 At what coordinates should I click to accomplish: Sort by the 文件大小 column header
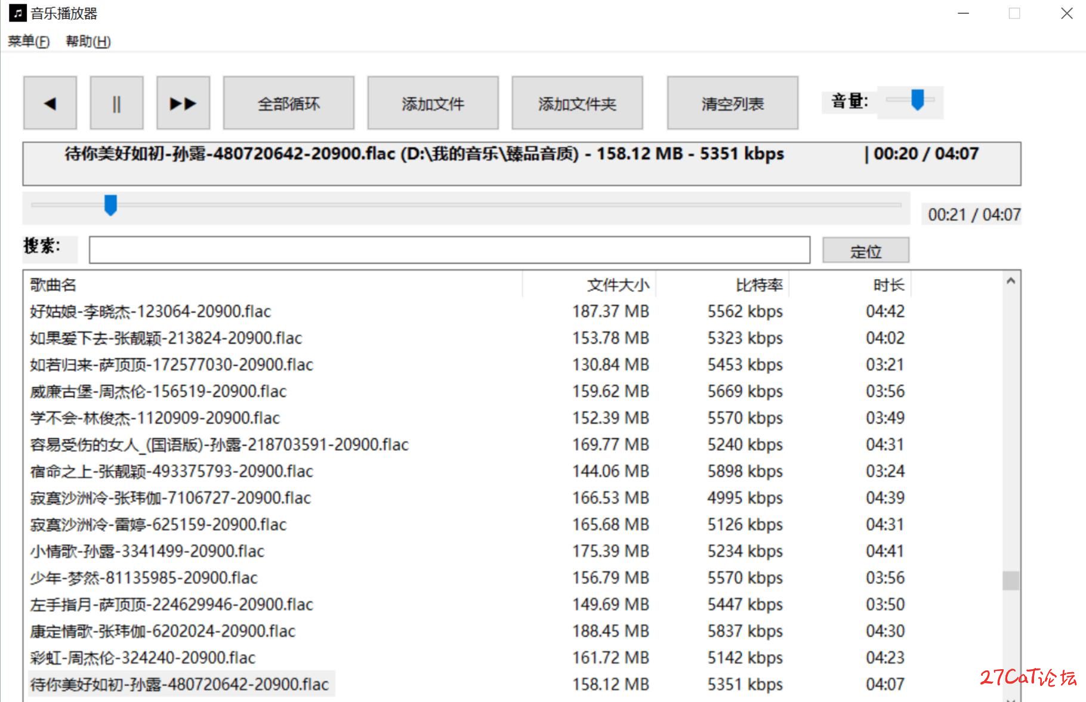click(590, 284)
